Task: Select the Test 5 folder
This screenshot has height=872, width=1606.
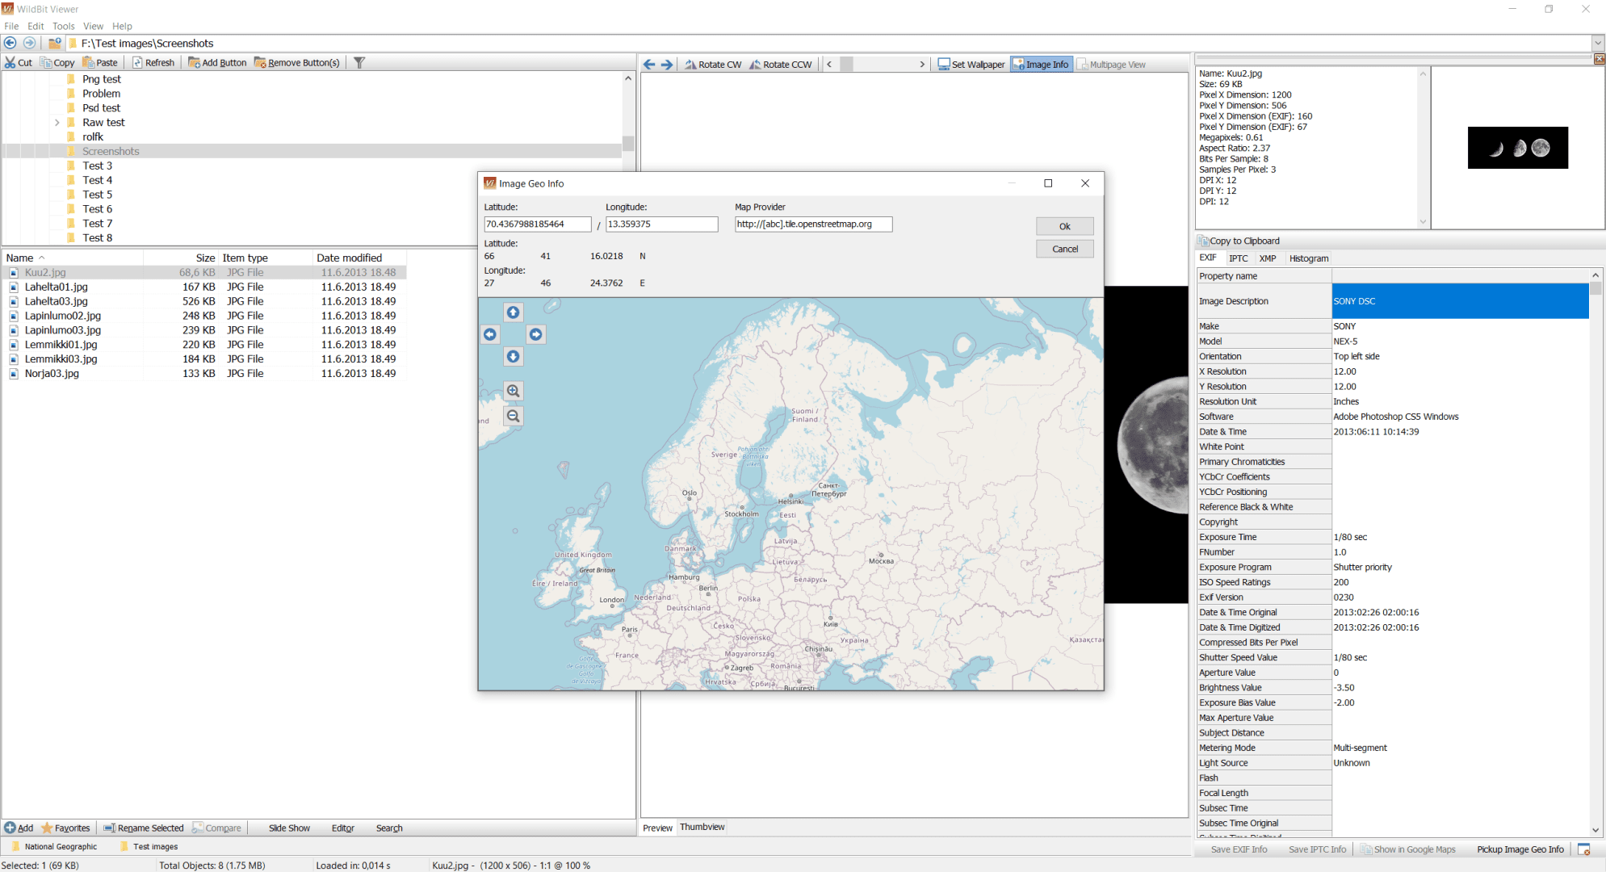Action: point(97,195)
